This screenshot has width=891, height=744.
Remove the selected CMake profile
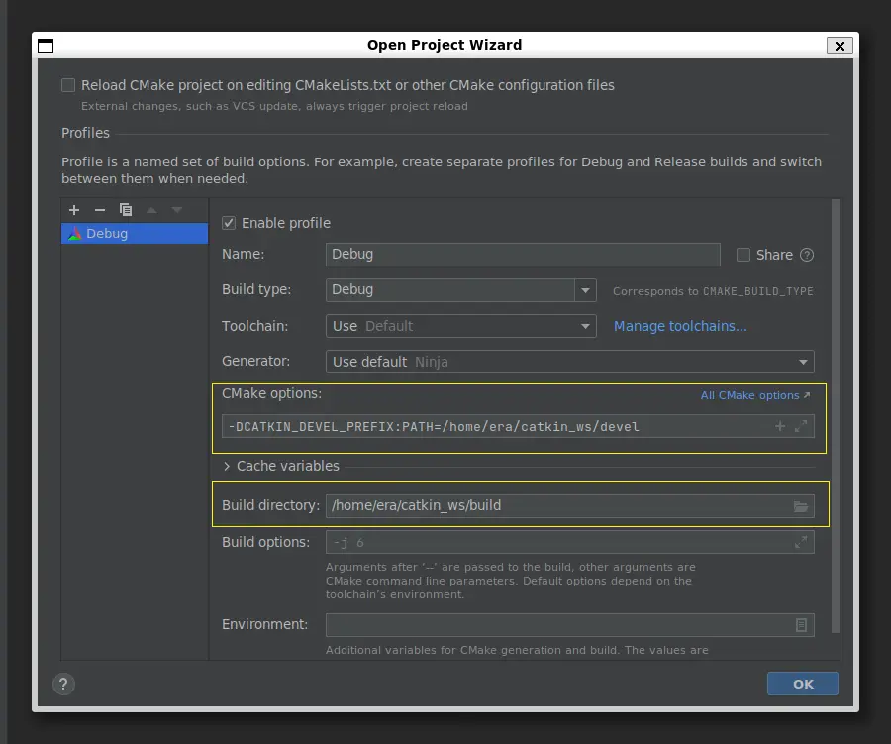tap(100, 210)
